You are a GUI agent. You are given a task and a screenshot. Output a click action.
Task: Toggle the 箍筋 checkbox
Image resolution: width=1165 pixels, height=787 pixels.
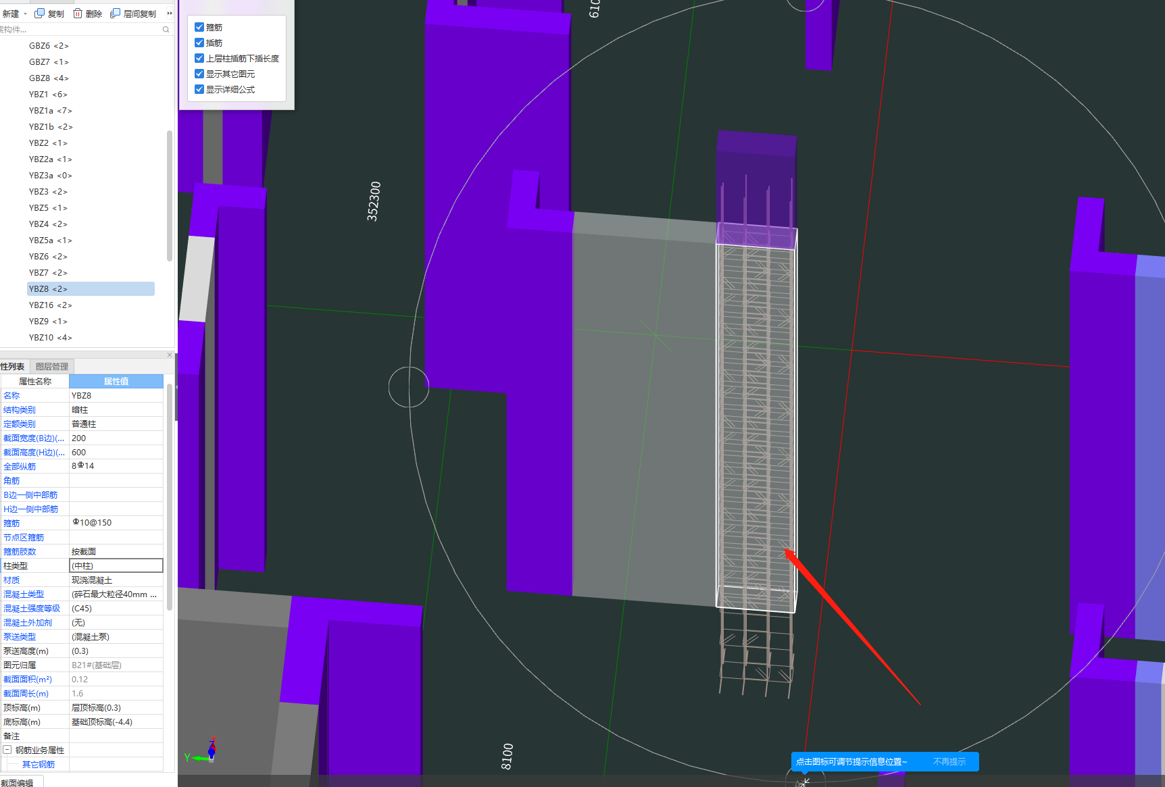[x=199, y=27]
